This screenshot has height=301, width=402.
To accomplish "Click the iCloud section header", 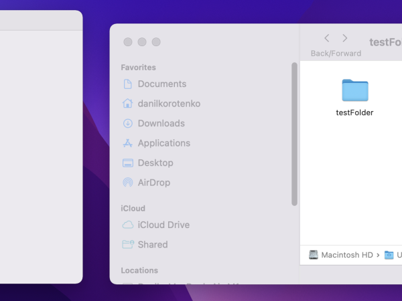I will tap(133, 208).
